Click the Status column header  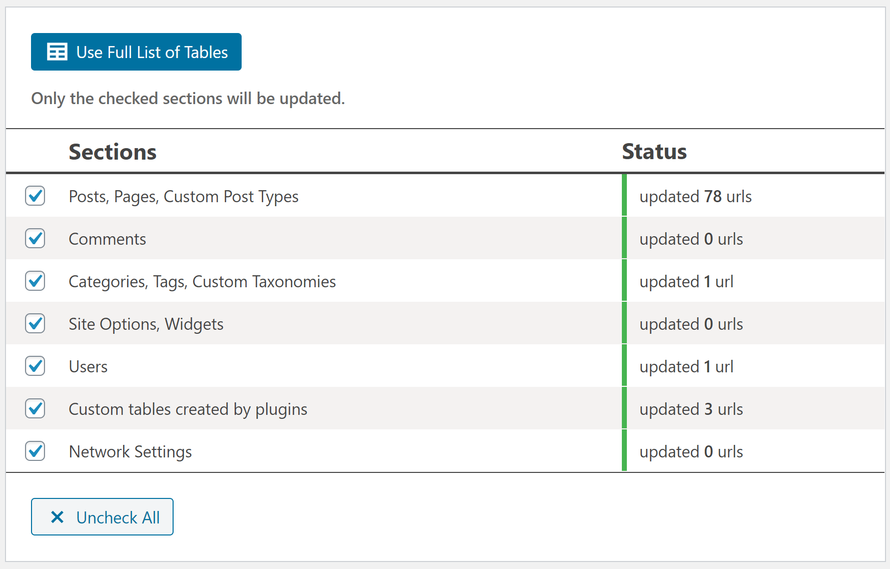[654, 152]
